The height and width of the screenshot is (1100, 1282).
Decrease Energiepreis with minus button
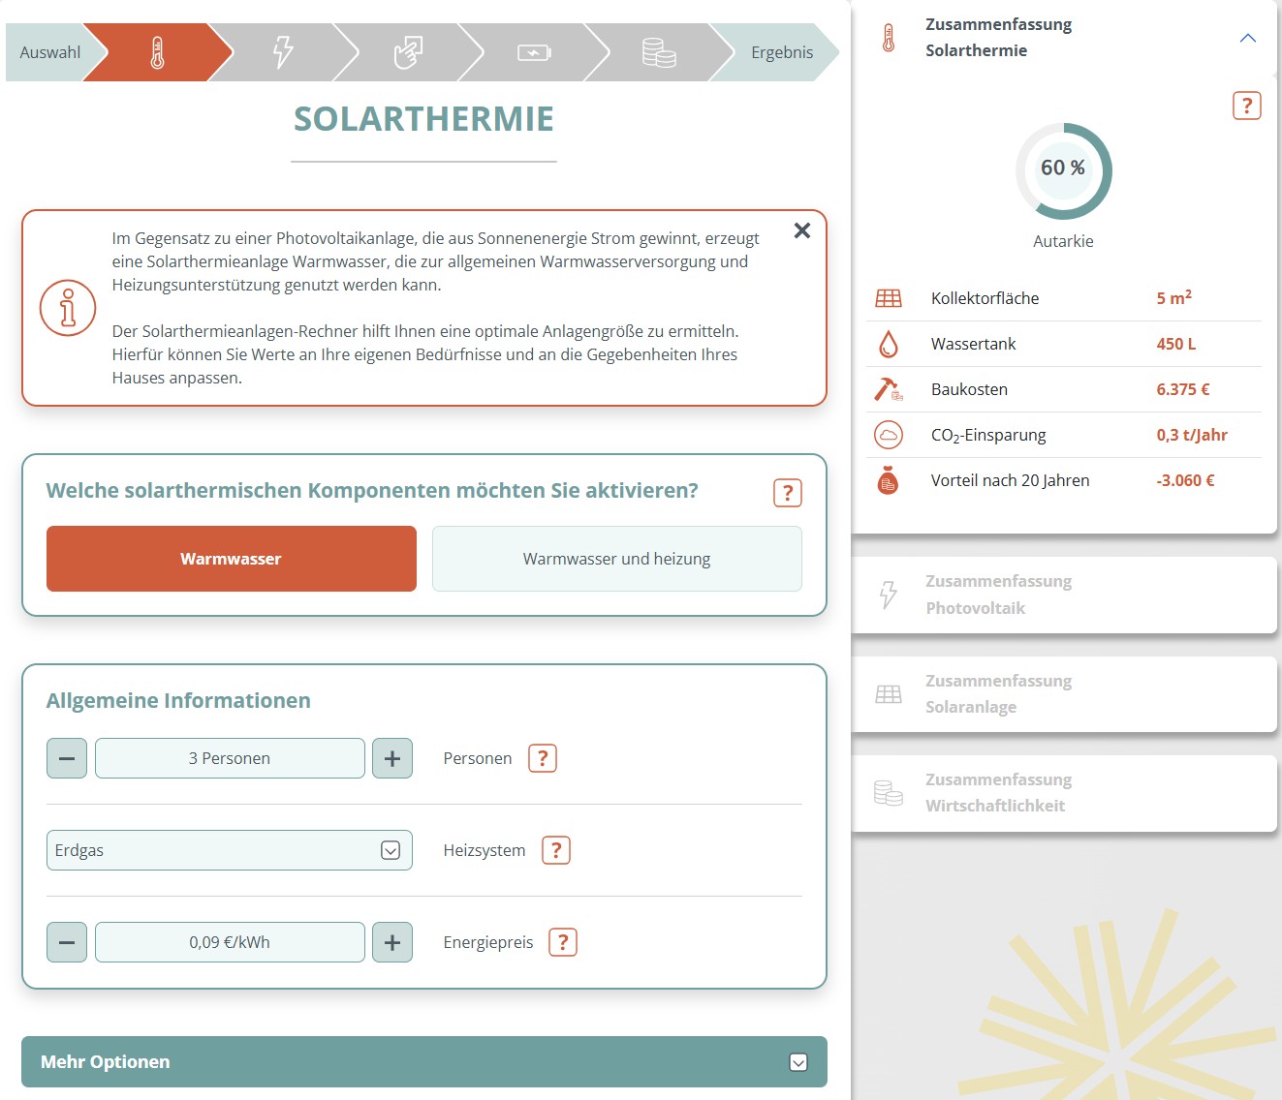click(67, 942)
